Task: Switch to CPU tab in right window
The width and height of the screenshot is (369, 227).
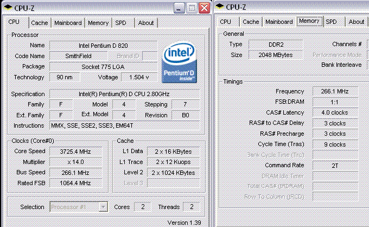Action: click(225, 22)
